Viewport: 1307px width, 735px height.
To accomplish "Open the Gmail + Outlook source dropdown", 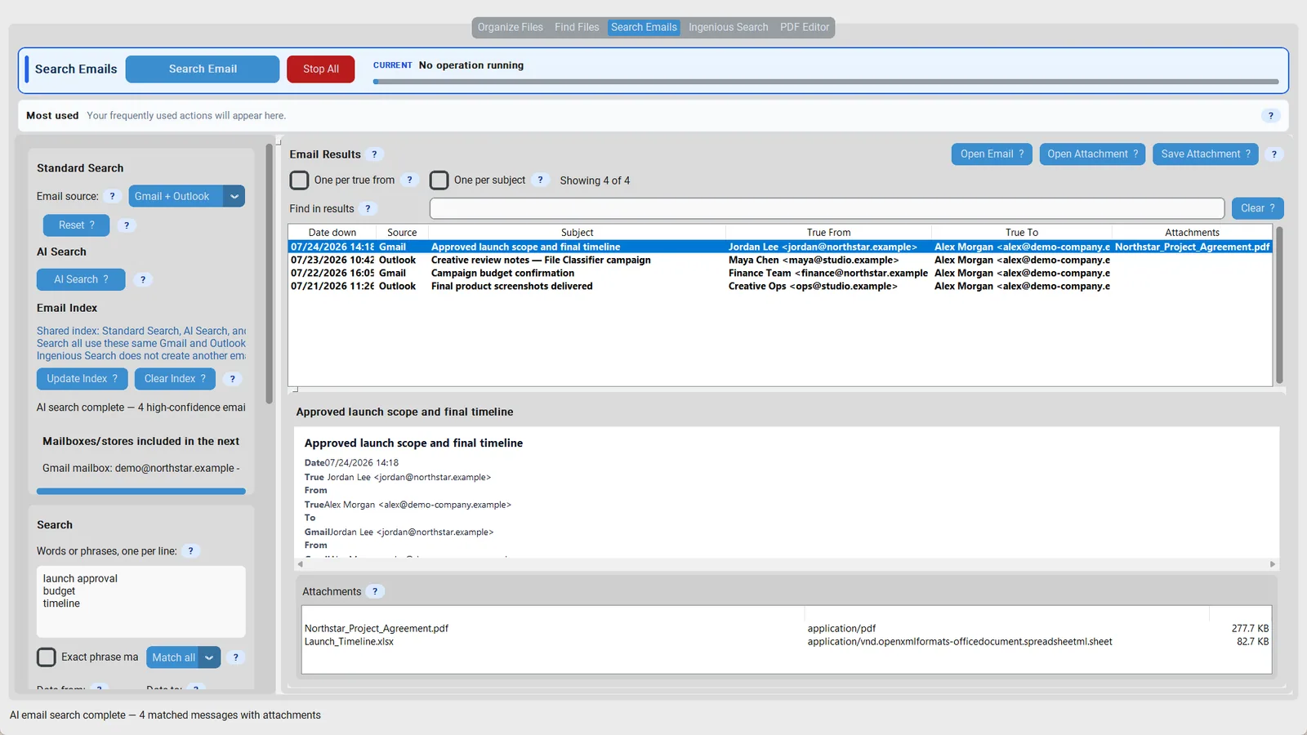I will click(186, 196).
